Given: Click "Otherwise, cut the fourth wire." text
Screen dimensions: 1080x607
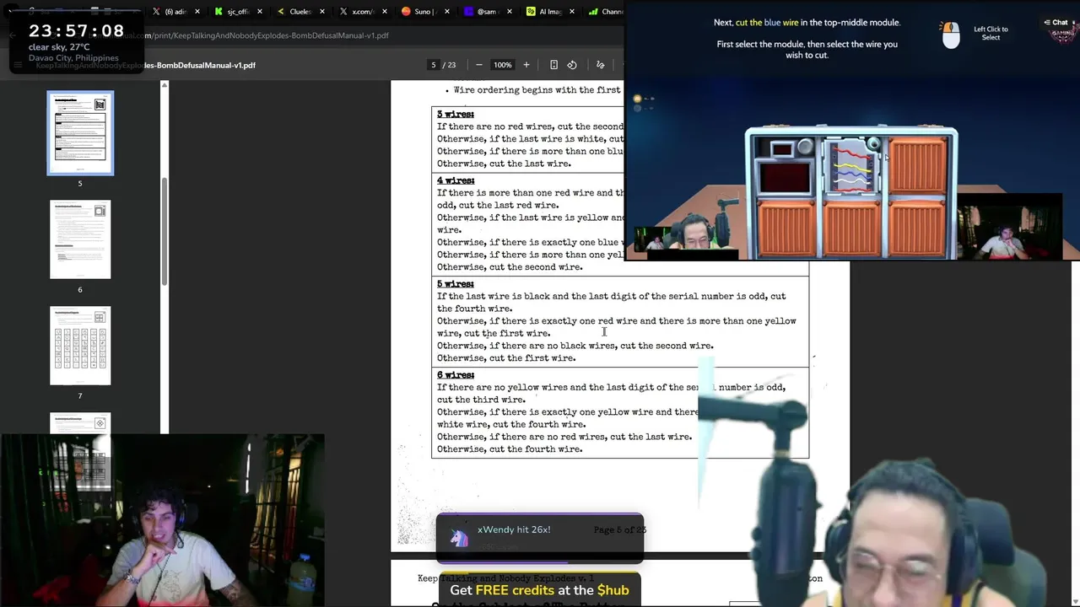Looking at the screenshot, I should (x=510, y=449).
